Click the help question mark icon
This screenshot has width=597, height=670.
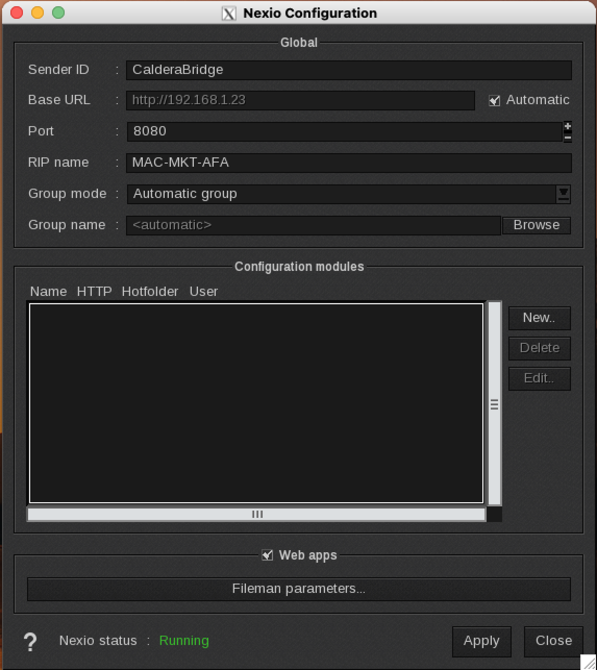30,642
